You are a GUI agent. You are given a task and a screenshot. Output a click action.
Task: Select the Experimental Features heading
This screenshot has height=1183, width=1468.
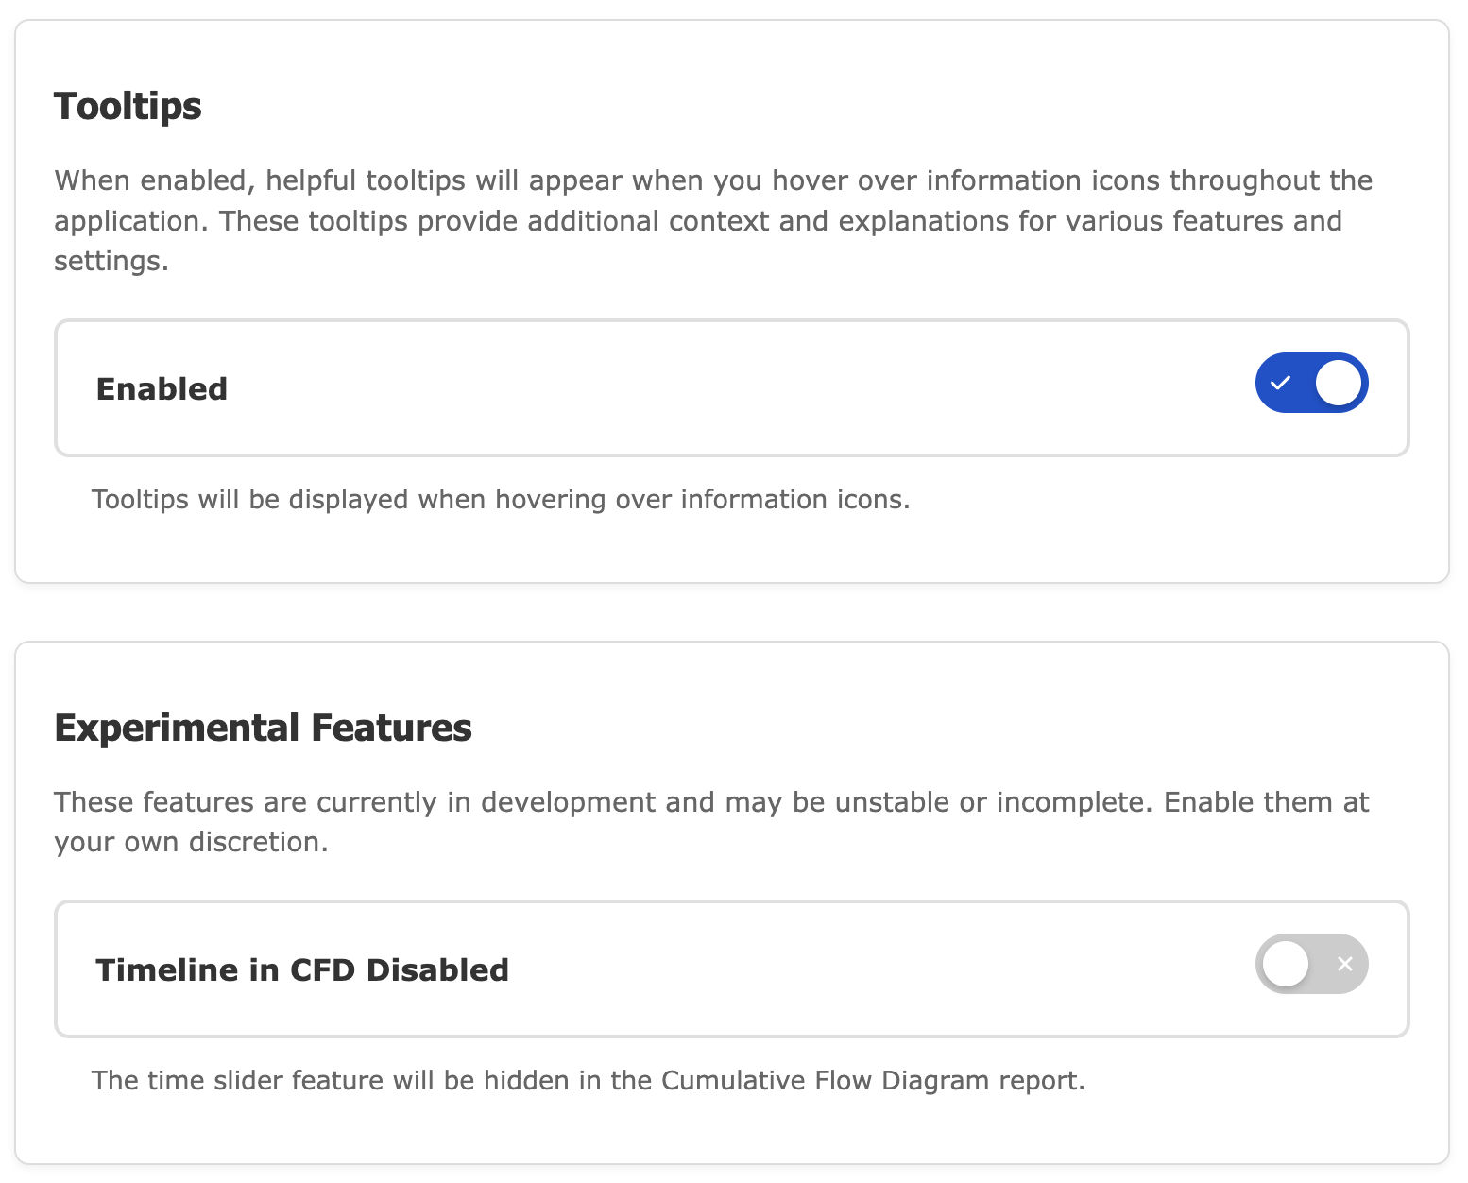click(x=263, y=728)
